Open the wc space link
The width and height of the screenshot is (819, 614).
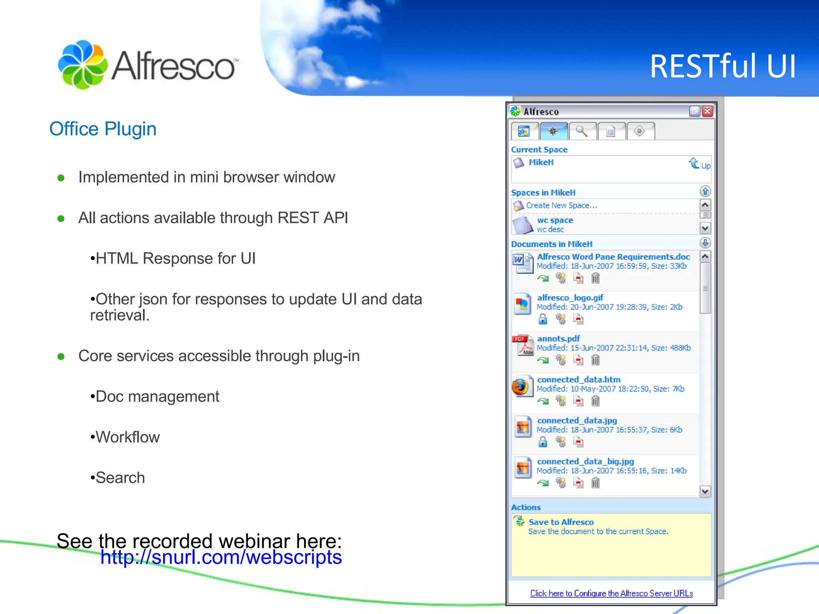coord(555,220)
